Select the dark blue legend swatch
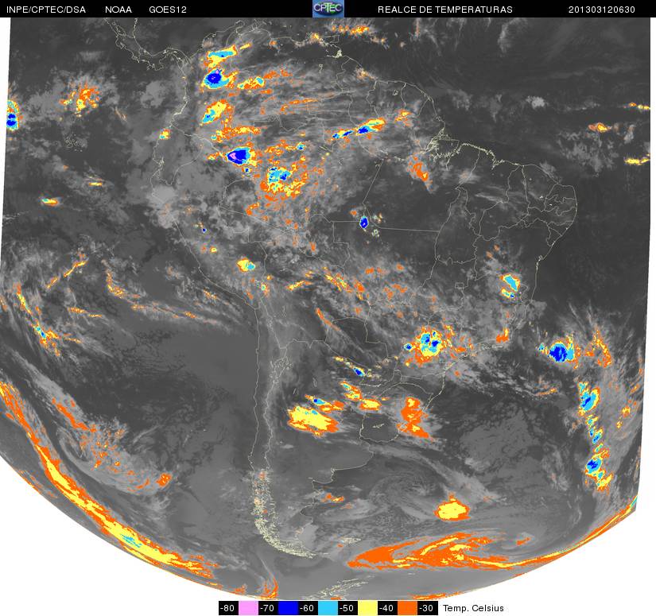 288,608
